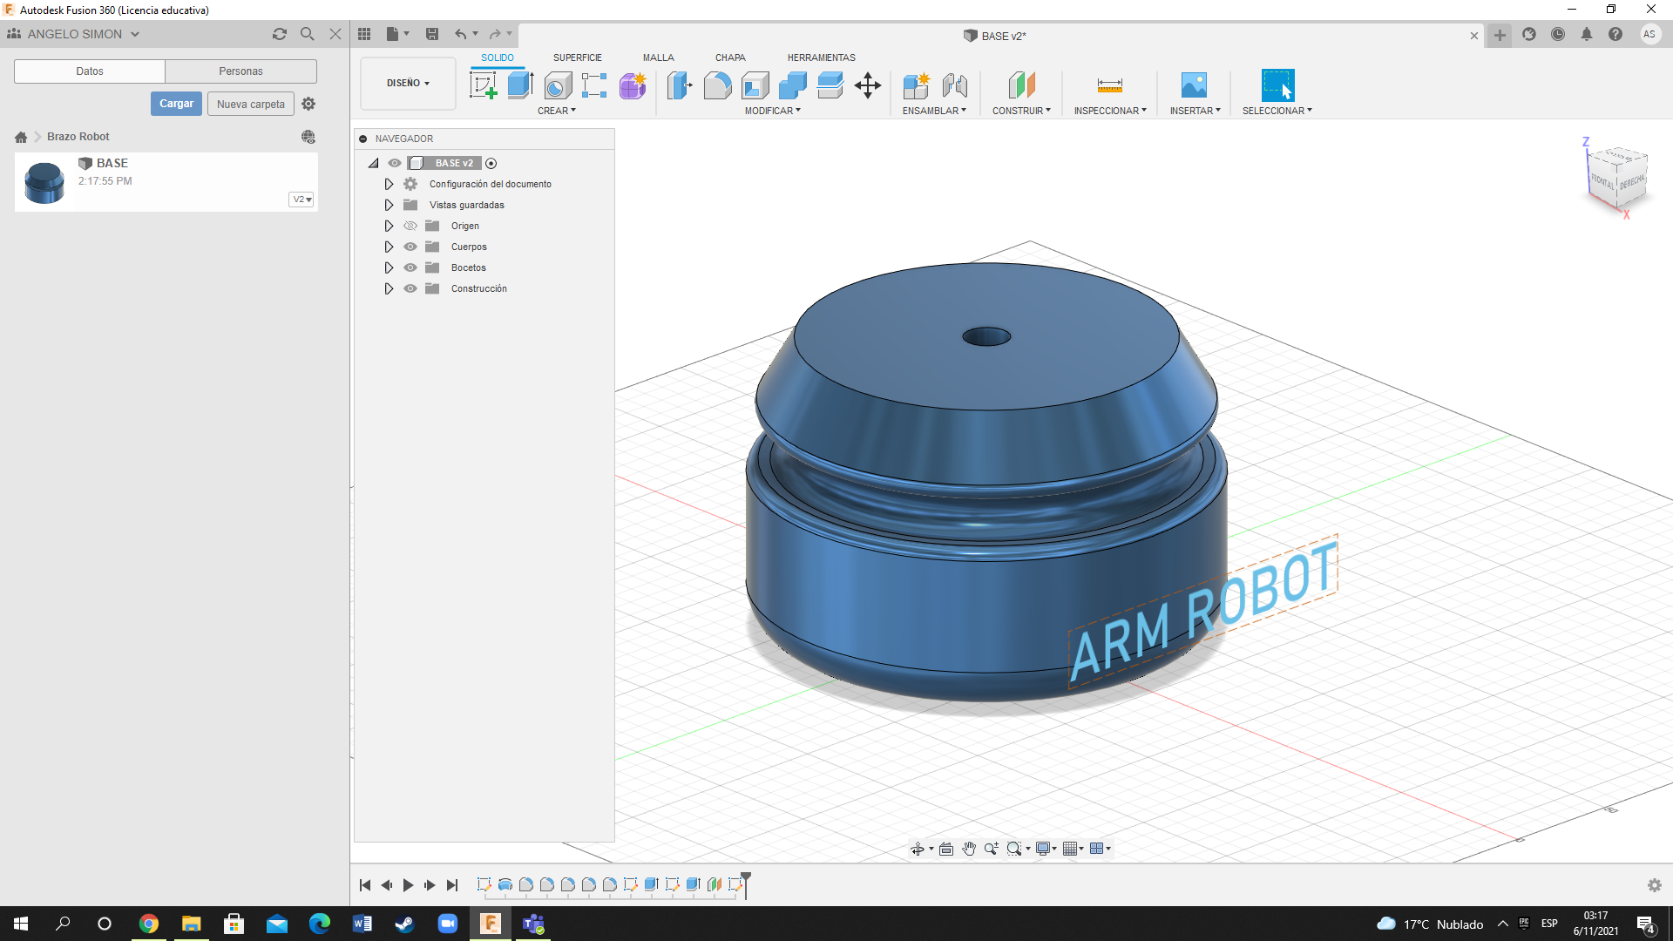1673x941 pixels.
Task: Expand the Cuerpos node
Action: pos(389,247)
